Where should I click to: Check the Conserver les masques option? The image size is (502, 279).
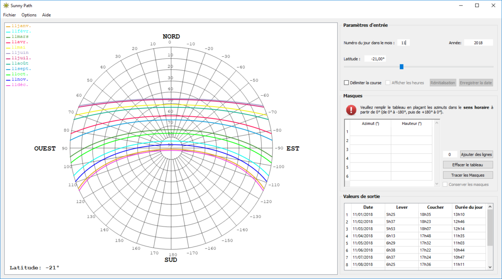click(x=445, y=184)
